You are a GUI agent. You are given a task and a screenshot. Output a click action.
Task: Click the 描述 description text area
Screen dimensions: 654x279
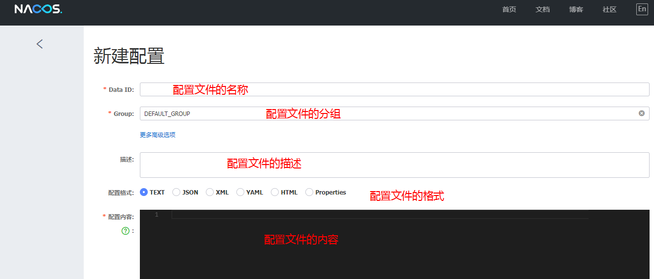pyautogui.click(x=394, y=165)
